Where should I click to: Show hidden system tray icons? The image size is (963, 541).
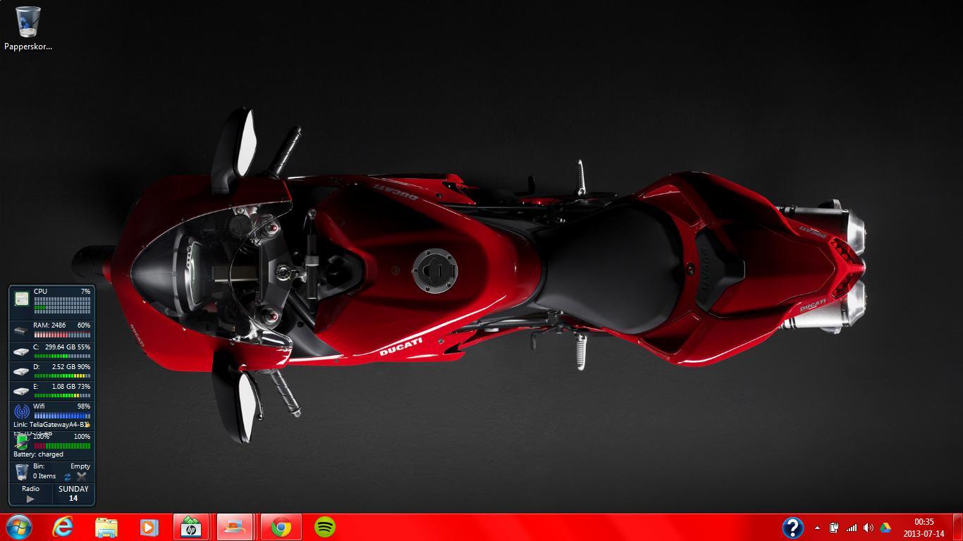pos(817,528)
